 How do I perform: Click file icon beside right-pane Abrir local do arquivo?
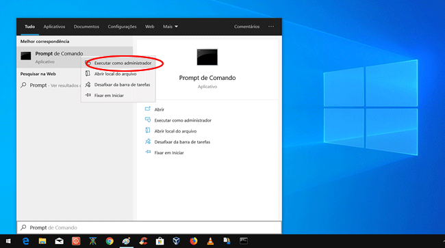pos(148,130)
